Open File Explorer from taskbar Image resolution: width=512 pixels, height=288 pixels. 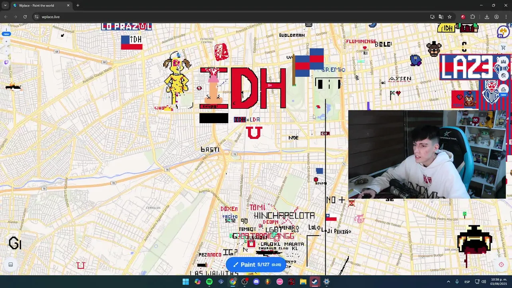pos(303,282)
